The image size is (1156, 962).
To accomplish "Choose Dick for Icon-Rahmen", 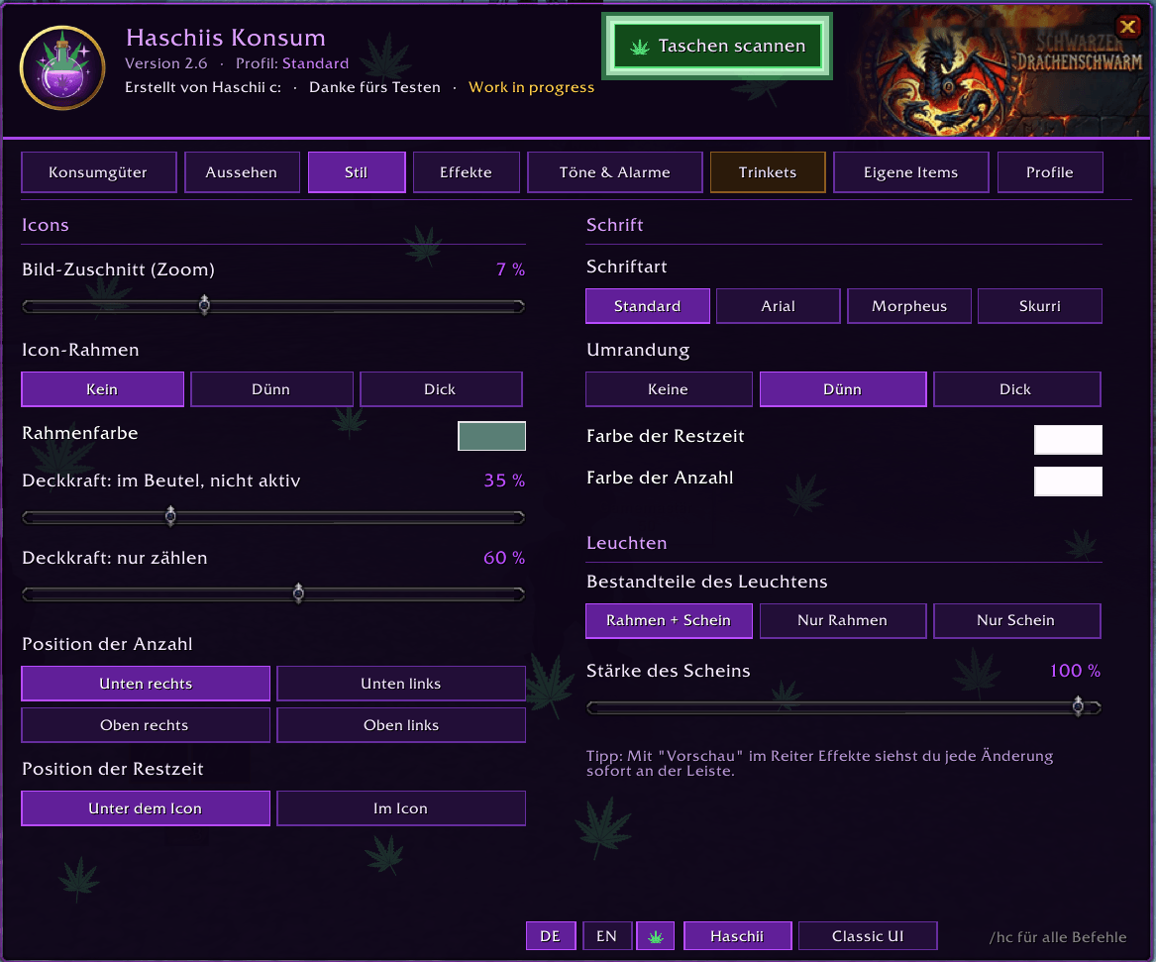I will 441,389.
